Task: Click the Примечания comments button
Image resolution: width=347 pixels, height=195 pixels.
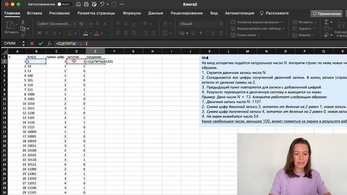Action: tap(326, 14)
